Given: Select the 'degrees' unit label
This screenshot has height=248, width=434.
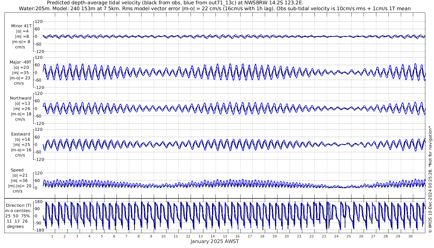Looking at the screenshot, I should 15,226.
